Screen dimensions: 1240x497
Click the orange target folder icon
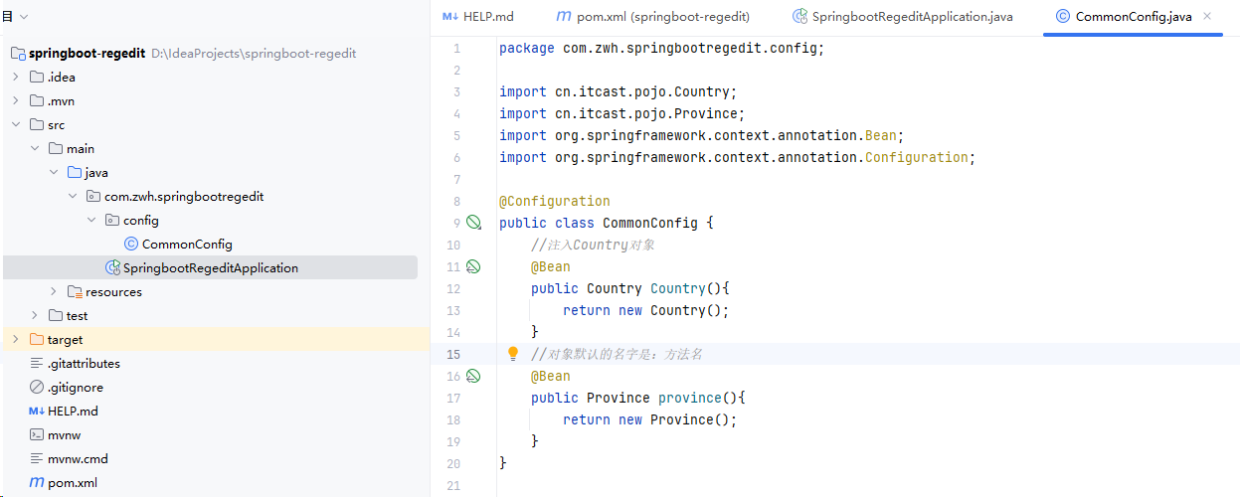click(x=37, y=339)
